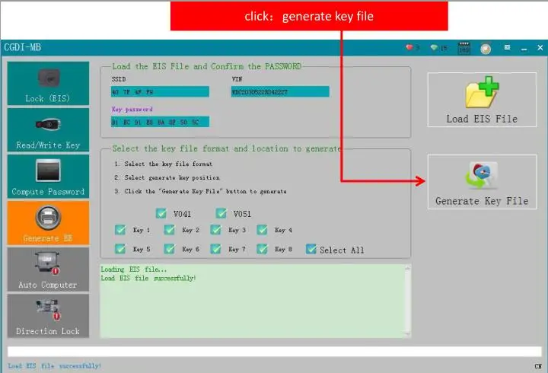Image resolution: width=548 pixels, height=373 pixels.
Task: Click the Key password value field
Action: (x=160, y=122)
